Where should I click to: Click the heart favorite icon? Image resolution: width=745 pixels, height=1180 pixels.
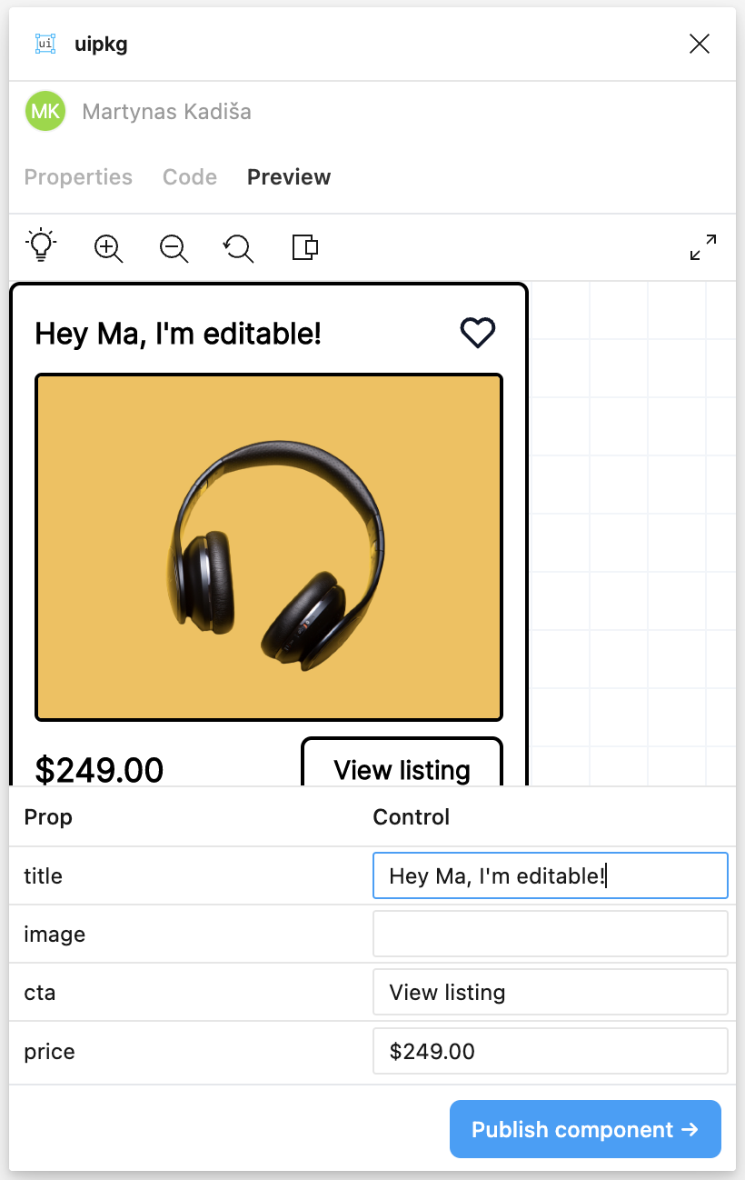tap(478, 333)
